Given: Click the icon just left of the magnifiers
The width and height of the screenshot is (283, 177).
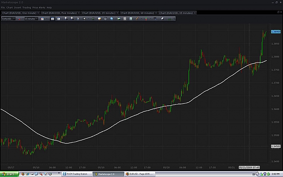Looking at the screenshot, I should pyautogui.click(x=59, y=19).
